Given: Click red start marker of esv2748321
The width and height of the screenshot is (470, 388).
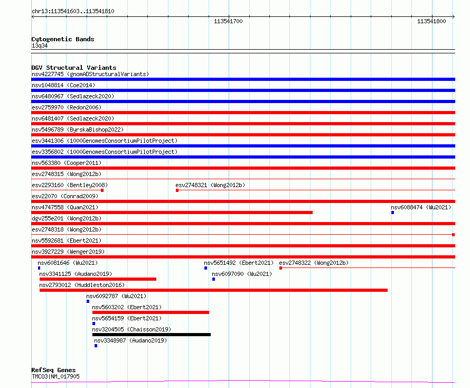Looking at the screenshot, I should [x=177, y=190].
